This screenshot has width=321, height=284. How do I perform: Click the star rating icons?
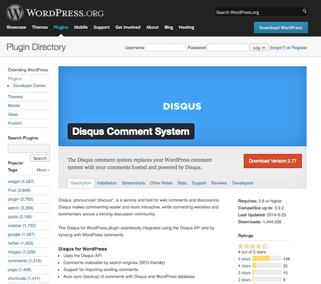[253, 246]
